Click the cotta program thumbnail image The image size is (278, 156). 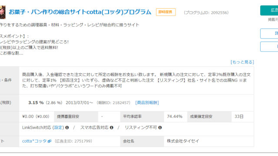pos(3,12)
